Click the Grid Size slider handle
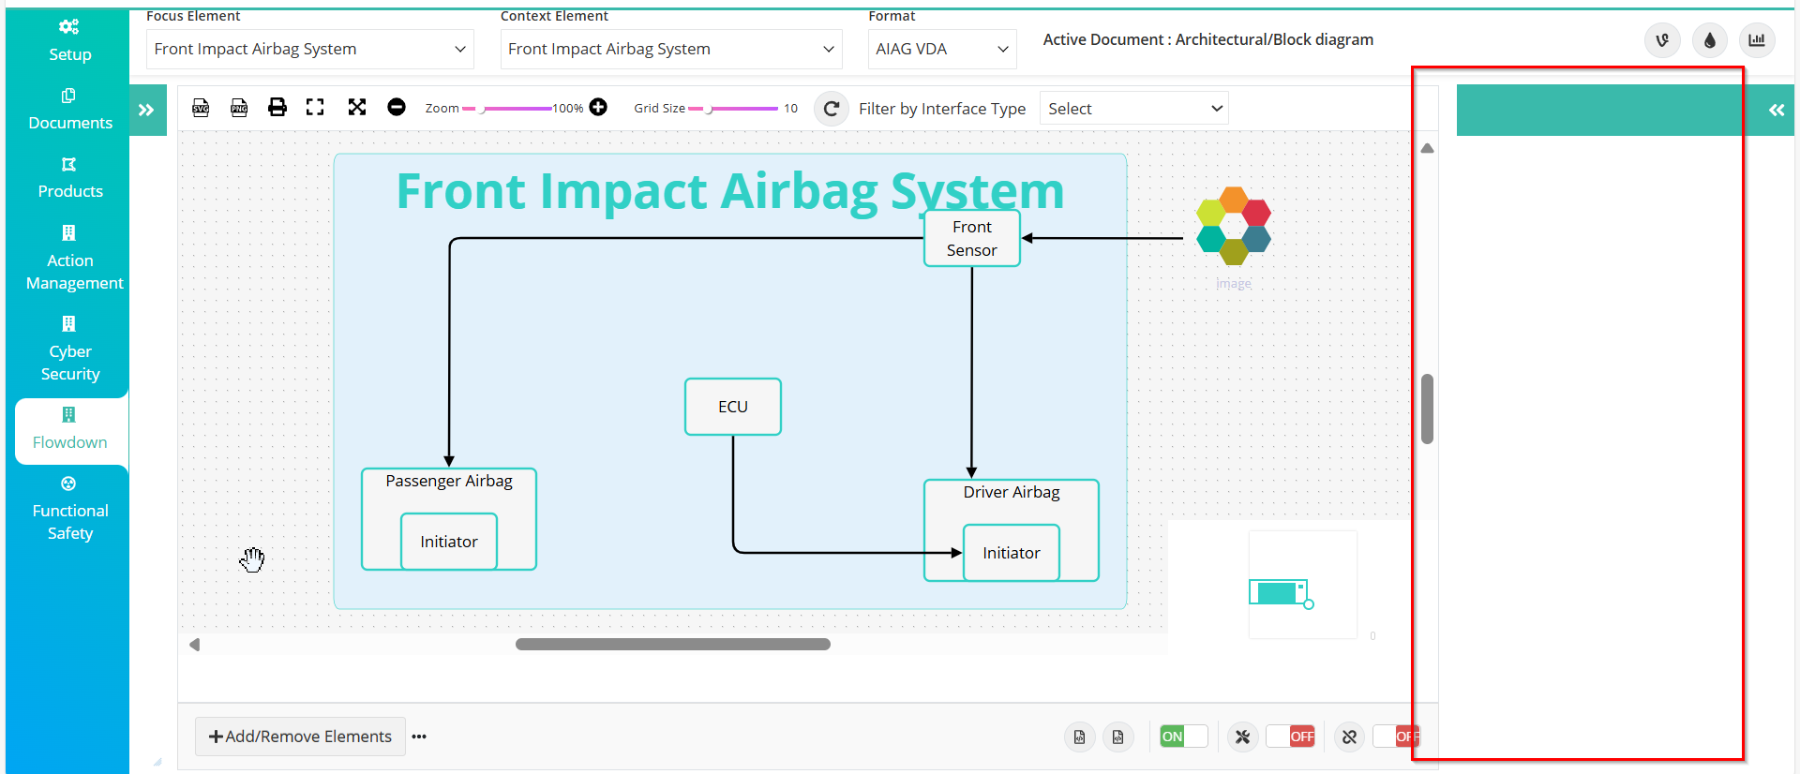The height and width of the screenshot is (774, 1800). click(x=710, y=110)
